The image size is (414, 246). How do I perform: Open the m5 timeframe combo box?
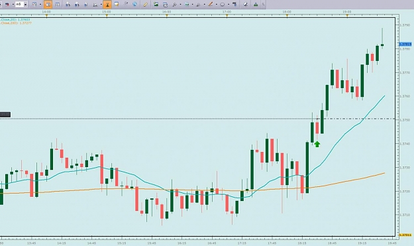click(x=21, y=4)
